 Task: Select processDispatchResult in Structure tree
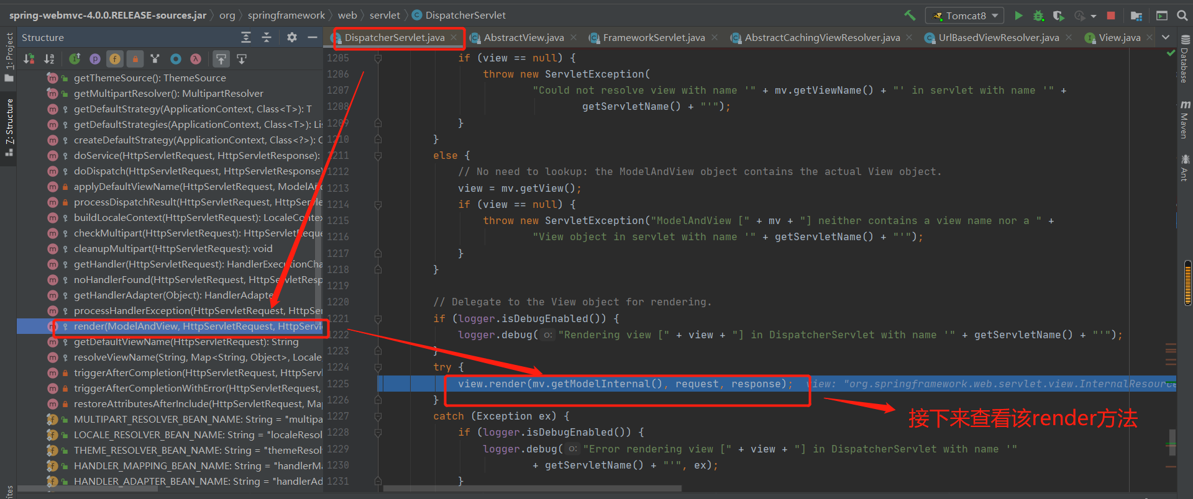[170, 202]
